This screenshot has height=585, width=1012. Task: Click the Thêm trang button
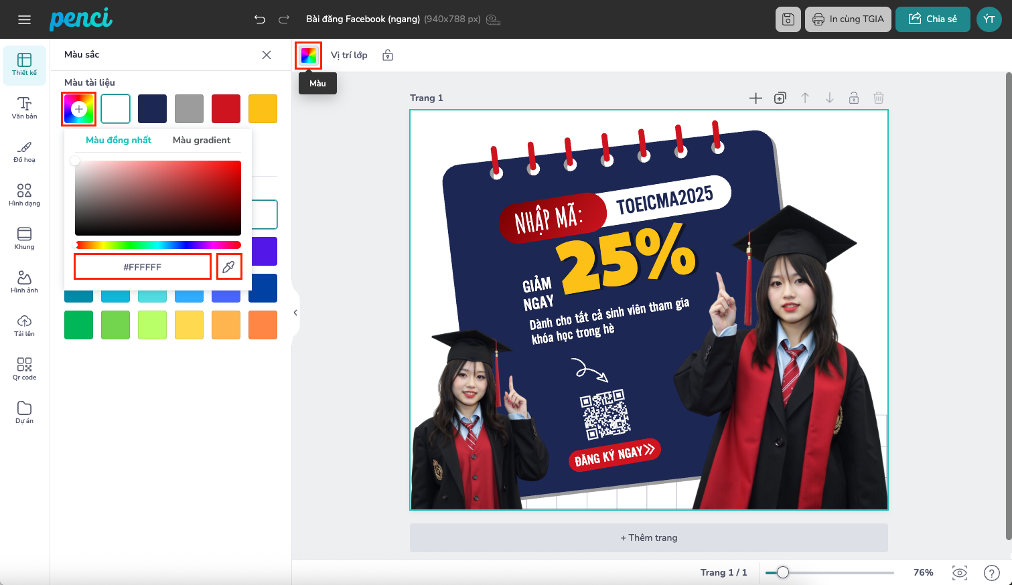[648, 537]
